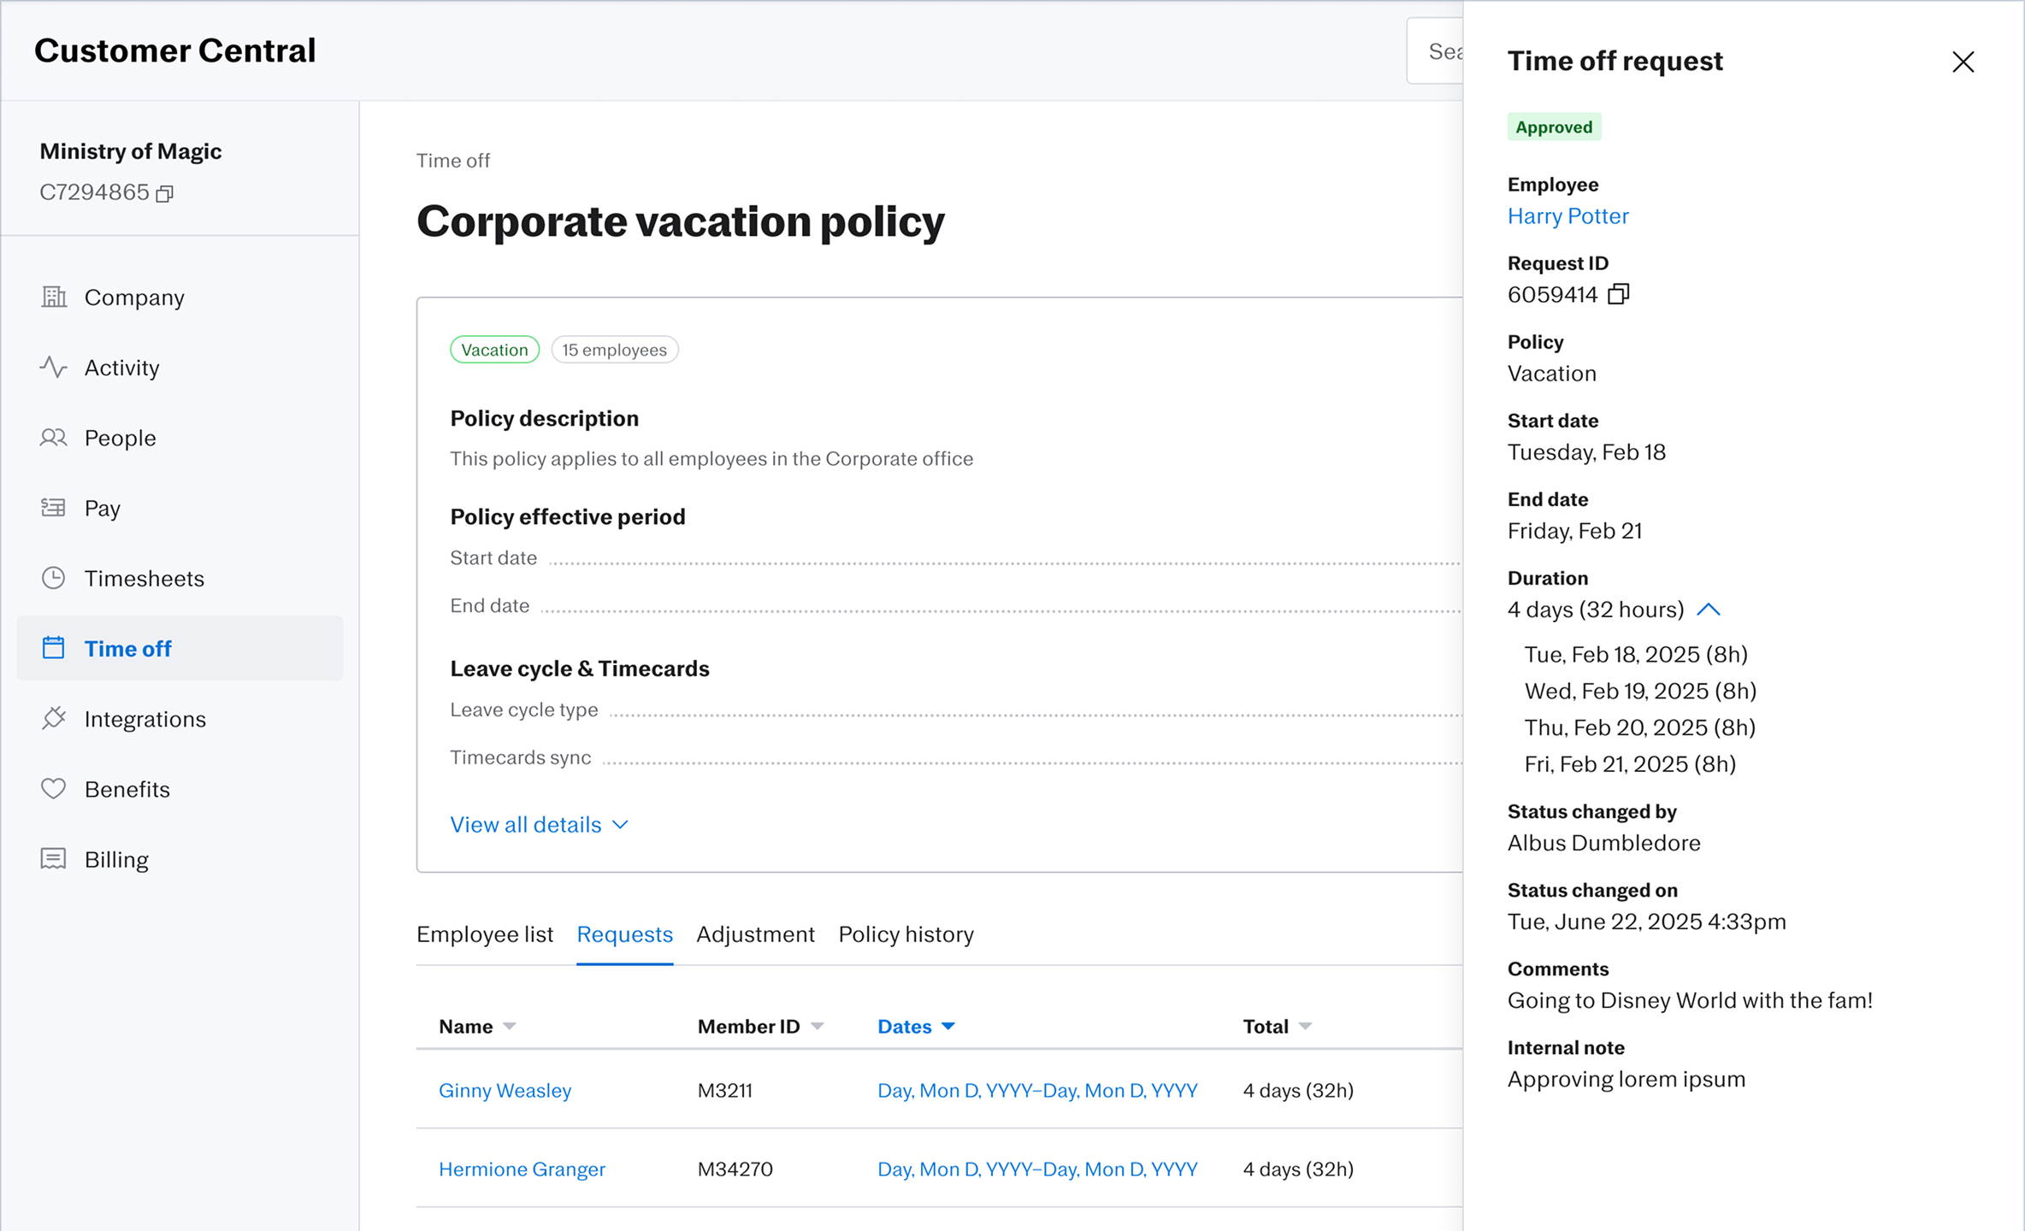Sort by Total column arrow
This screenshot has width=2025, height=1231.
(1305, 1027)
